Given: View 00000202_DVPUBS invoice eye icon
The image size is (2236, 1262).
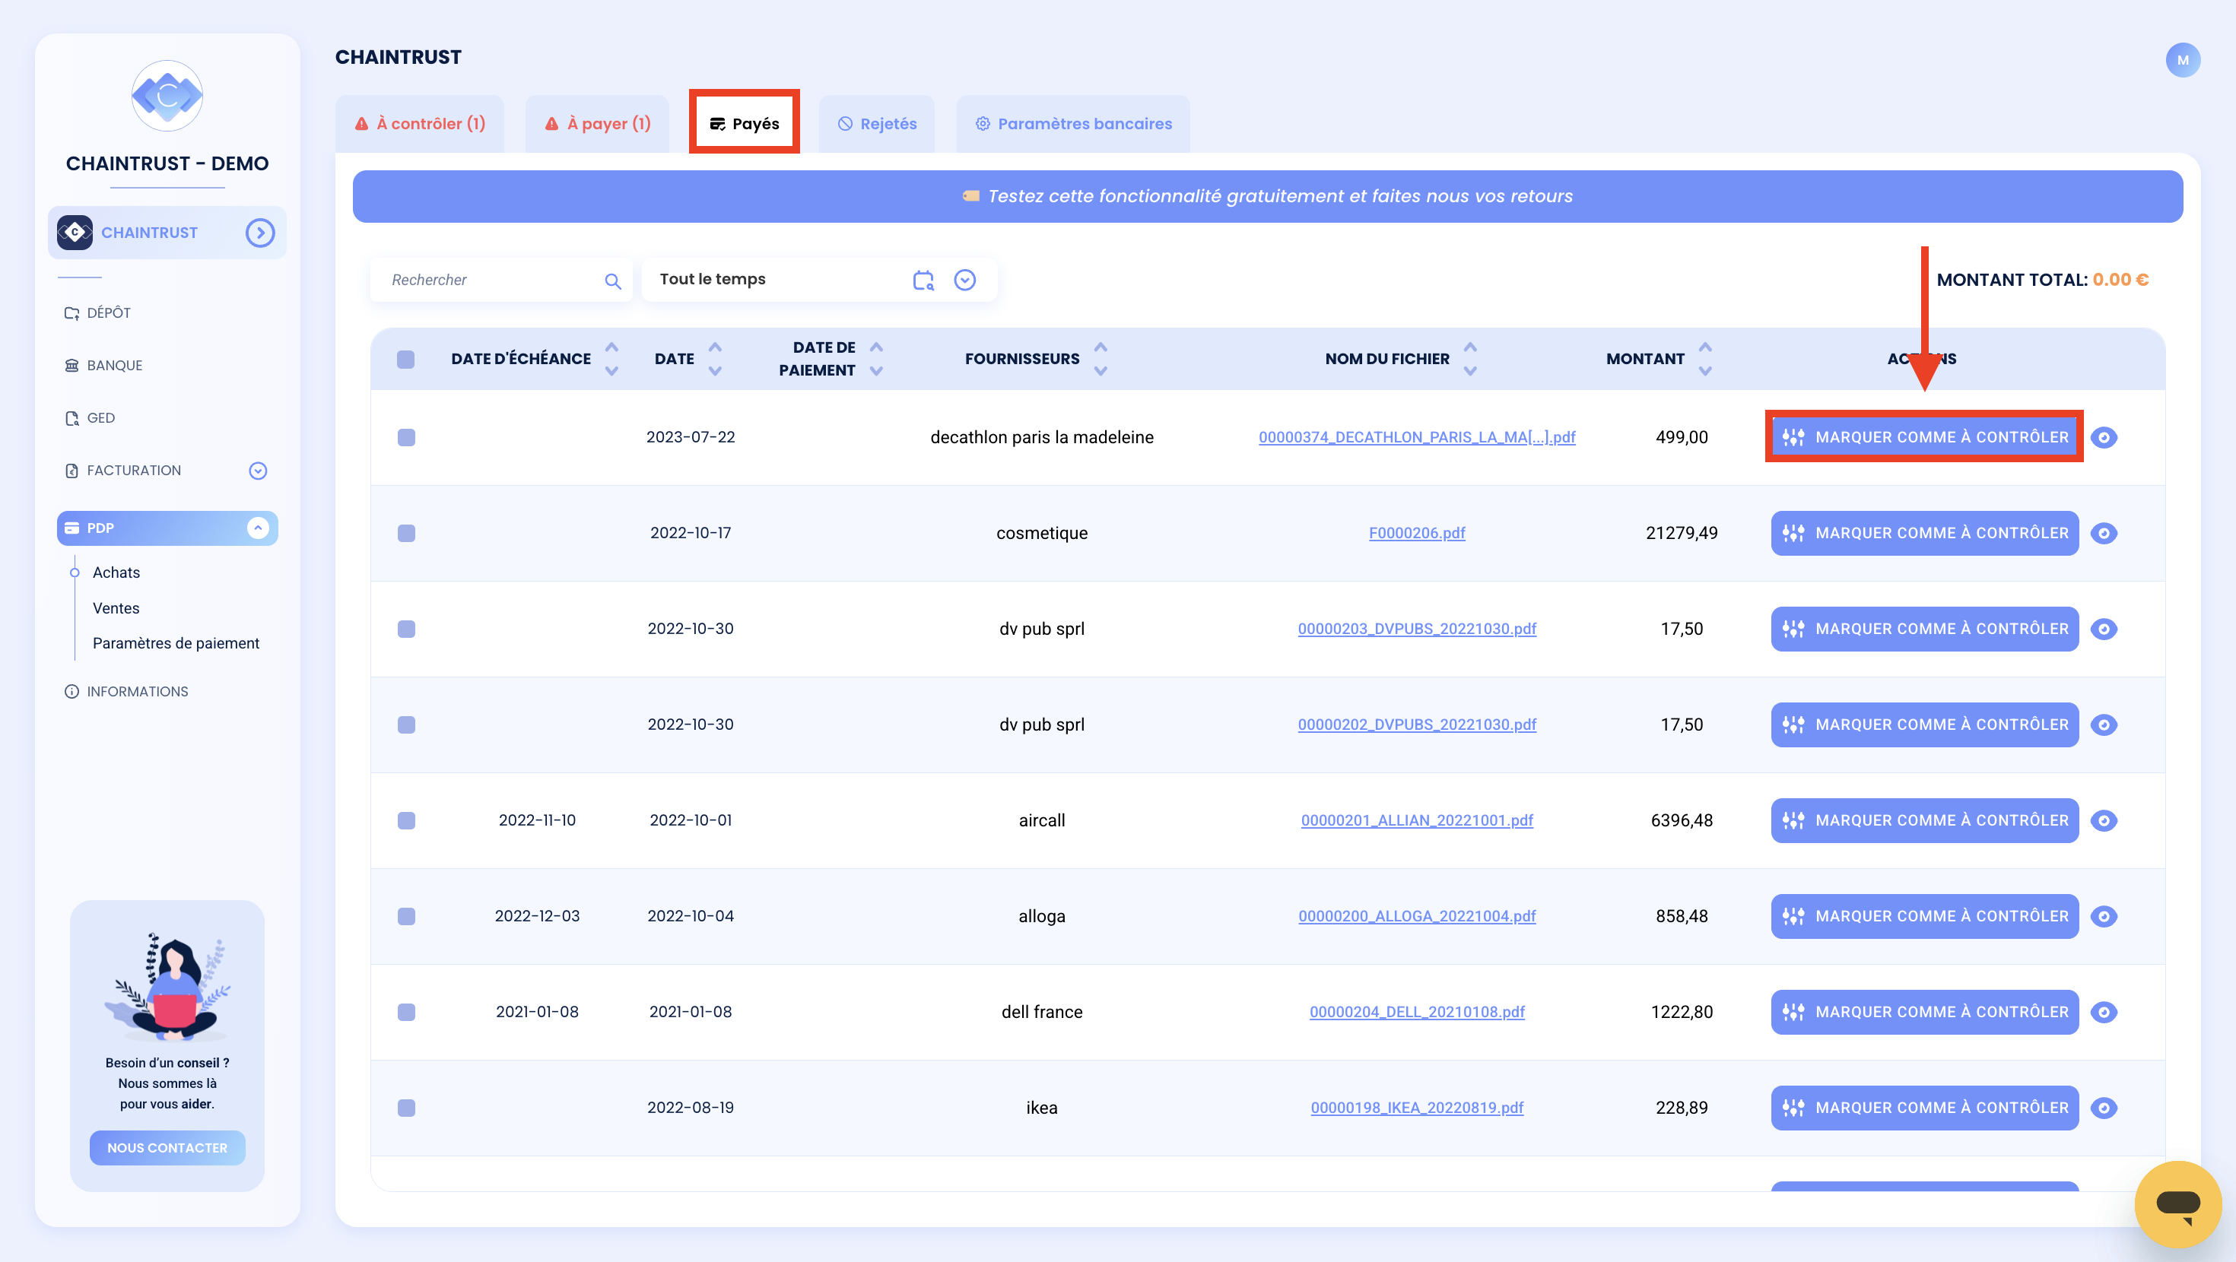Looking at the screenshot, I should 2103,725.
